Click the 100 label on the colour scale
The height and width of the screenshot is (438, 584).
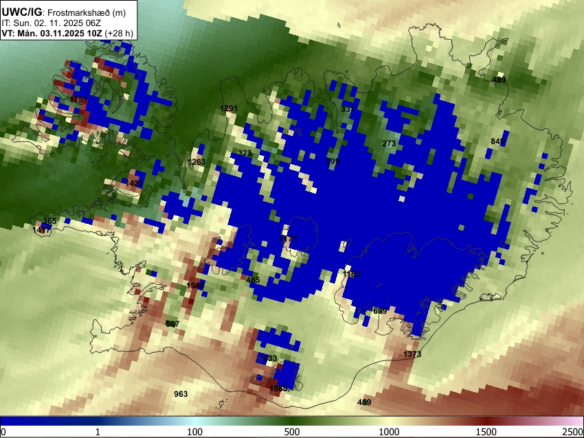[x=195, y=432]
